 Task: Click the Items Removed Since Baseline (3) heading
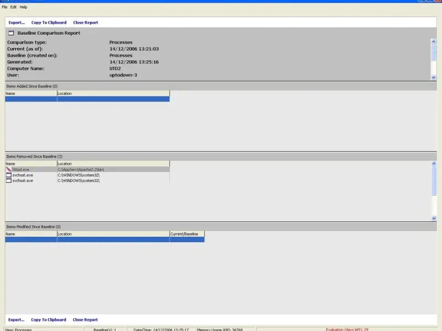click(x=34, y=157)
